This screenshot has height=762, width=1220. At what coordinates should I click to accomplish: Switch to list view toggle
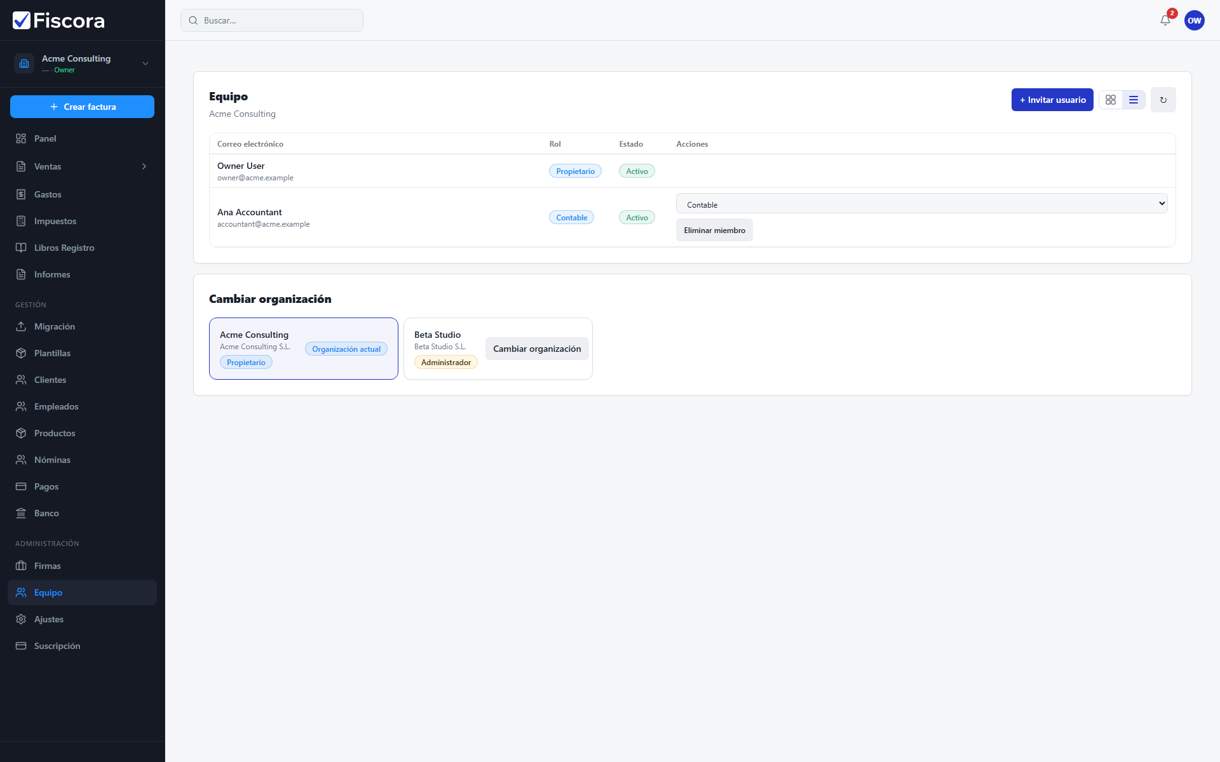click(x=1134, y=100)
